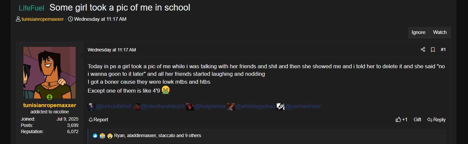Open the heightmax mention avatar

(190, 106)
